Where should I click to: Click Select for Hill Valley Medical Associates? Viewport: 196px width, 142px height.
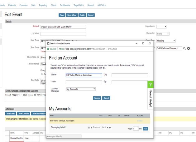point(140,121)
